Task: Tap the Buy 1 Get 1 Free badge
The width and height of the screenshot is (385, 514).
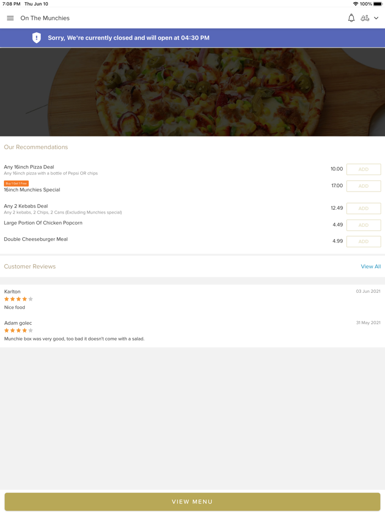Action: (x=16, y=183)
